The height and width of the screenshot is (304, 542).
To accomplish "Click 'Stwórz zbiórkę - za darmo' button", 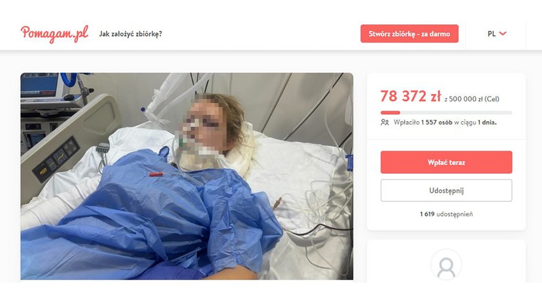I will [x=409, y=34].
